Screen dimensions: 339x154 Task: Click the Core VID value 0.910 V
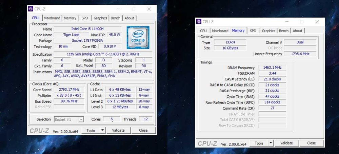pos(110,46)
